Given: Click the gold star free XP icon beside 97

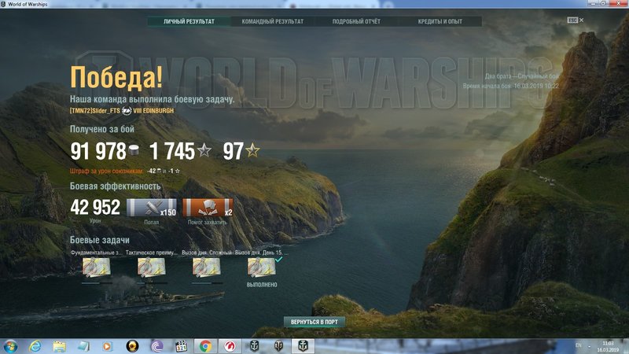Looking at the screenshot, I should point(252,150).
